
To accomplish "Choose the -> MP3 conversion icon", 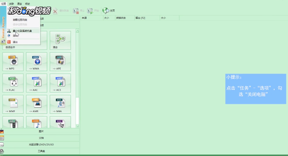I will point(13,62).
